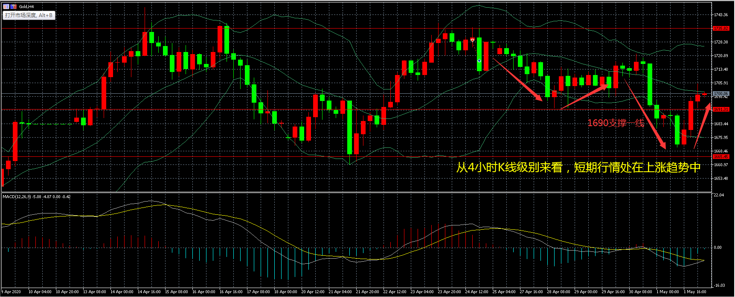Viewport: 735px width, 297px height.
Task: Click the blue buy-trade arrow marker
Action: [479, 61]
